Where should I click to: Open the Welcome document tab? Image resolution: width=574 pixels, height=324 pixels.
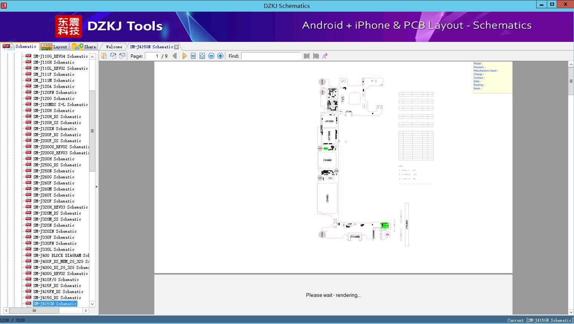pyautogui.click(x=114, y=47)
